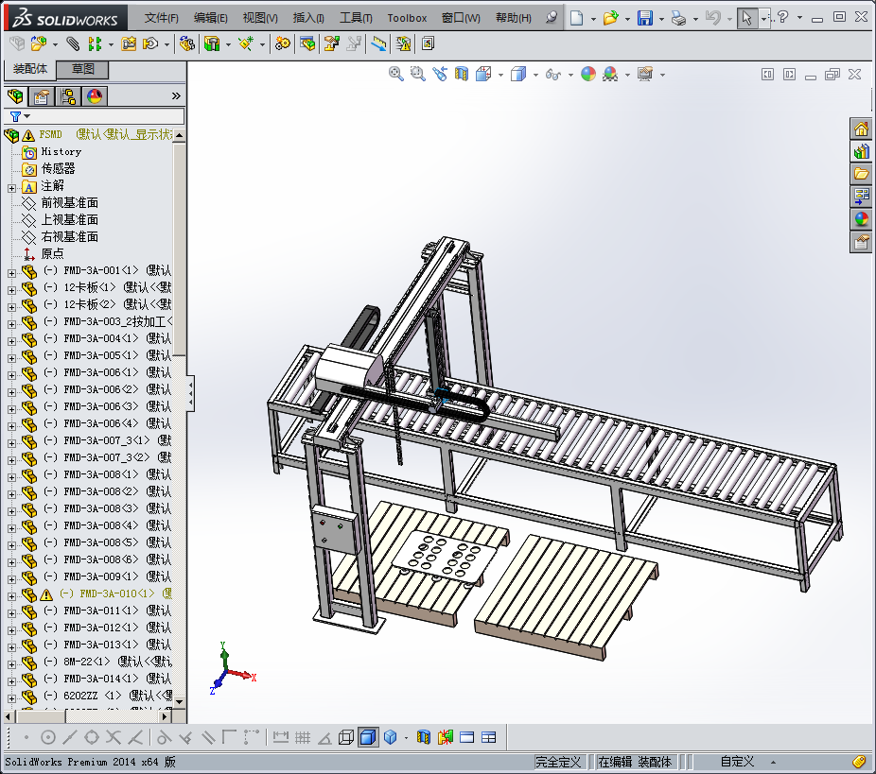This screenshot has width=876, height=774.
Task: Click the Print icon
Action: coord(679,18)
